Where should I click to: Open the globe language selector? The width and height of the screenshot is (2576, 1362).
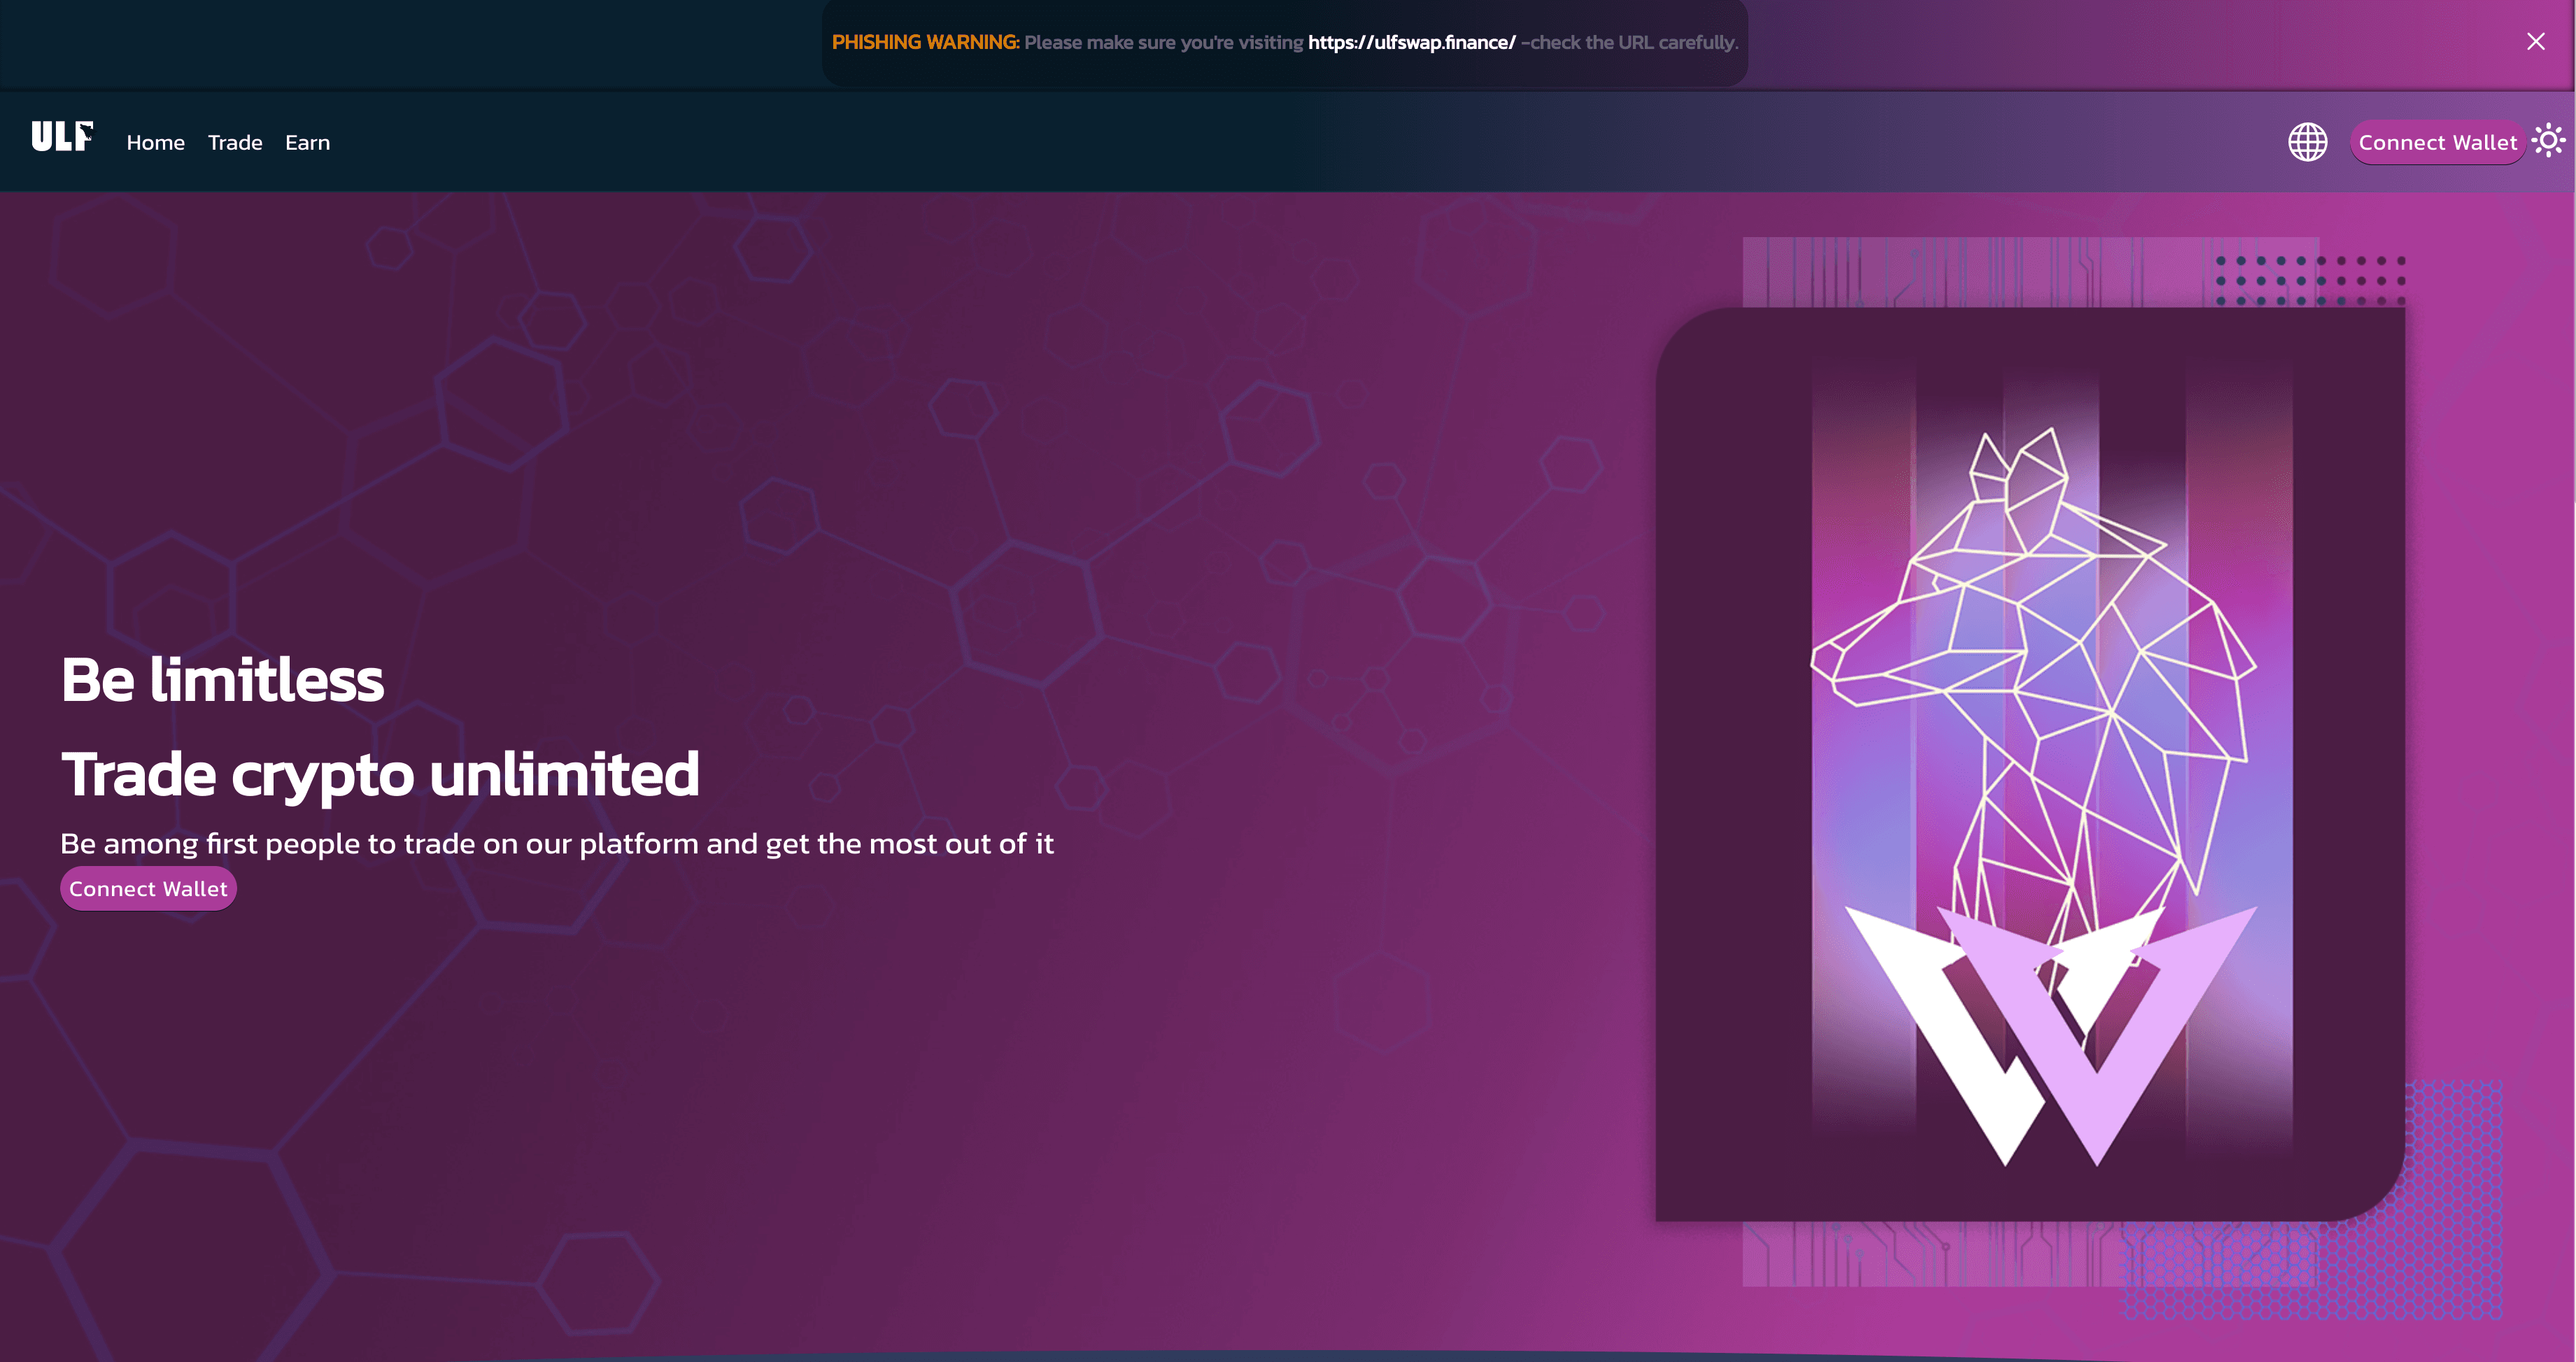2307,142
